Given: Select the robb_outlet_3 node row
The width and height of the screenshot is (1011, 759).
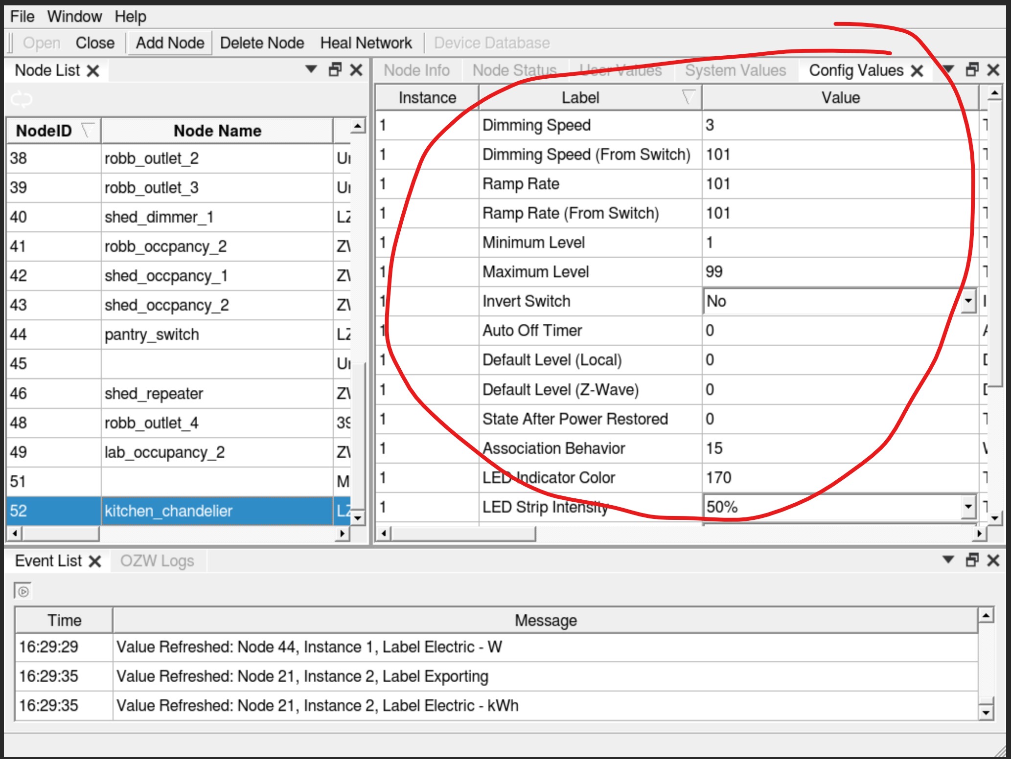Looking at the screenshot, I should [179, 188].
